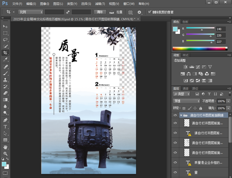Uncheck 删除裁剪的像素 checkbox
The width and height of the screenshot is (232, 178).
point(150,12)
